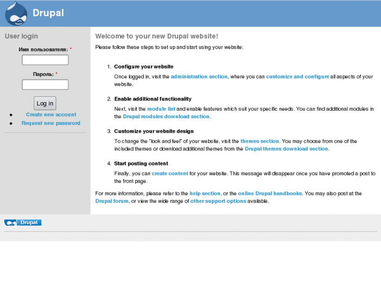Click the Start posting content step heading
This screenshot has width=381, height=285.
[141, 164]
